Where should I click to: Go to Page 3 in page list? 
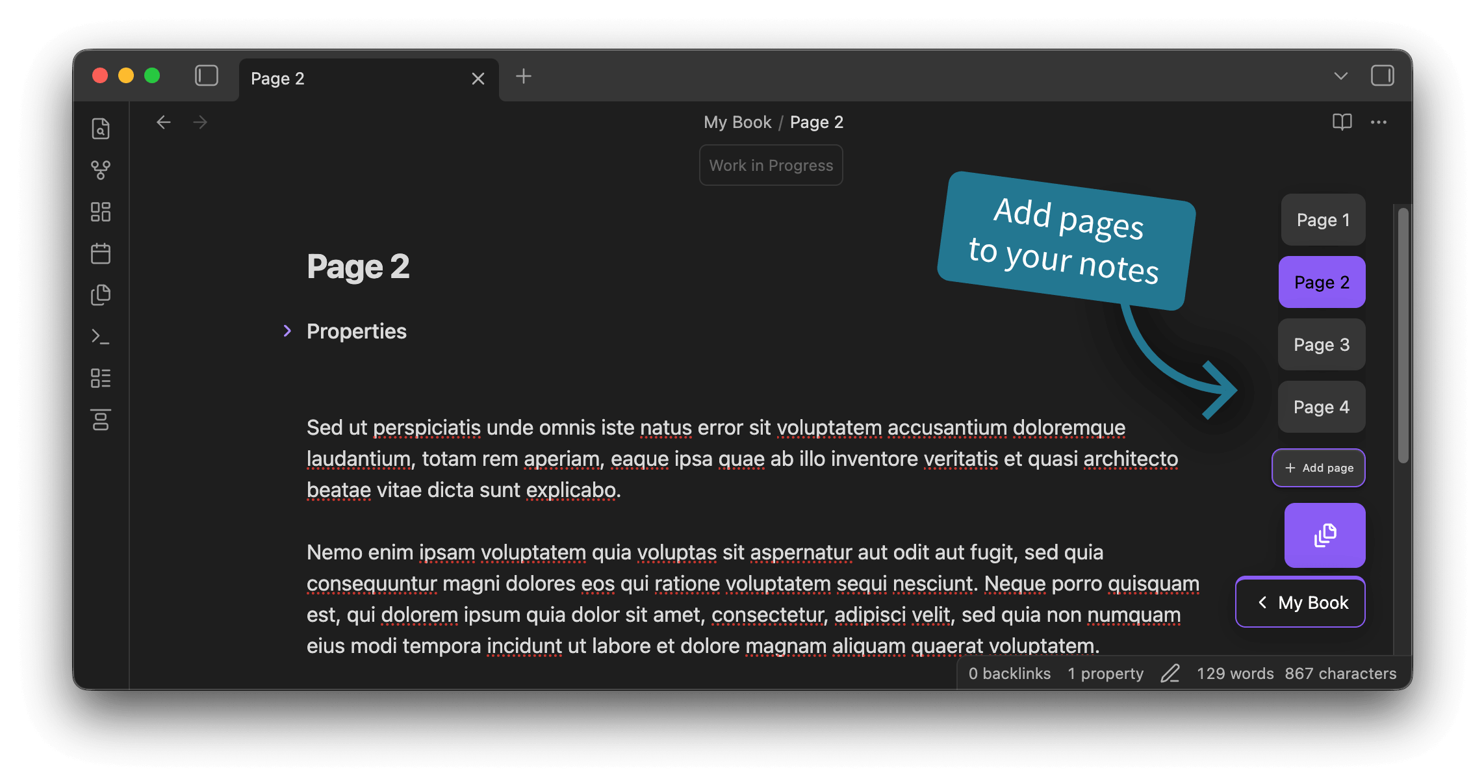click(x=1322, y=344)
